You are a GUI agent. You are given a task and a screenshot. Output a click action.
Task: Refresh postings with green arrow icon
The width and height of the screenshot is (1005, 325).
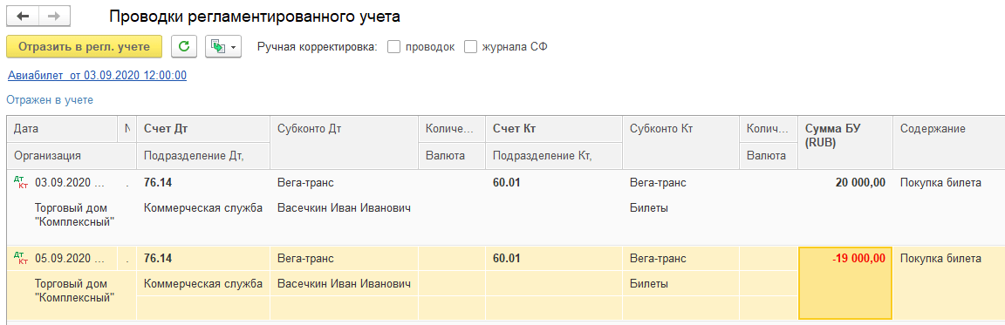[x=184, y=47]
